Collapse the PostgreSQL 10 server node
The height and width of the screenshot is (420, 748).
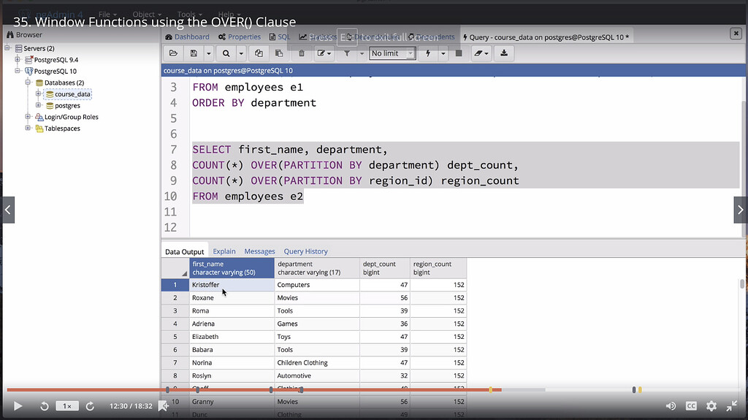pyautogui.click(x=18, y=71)
